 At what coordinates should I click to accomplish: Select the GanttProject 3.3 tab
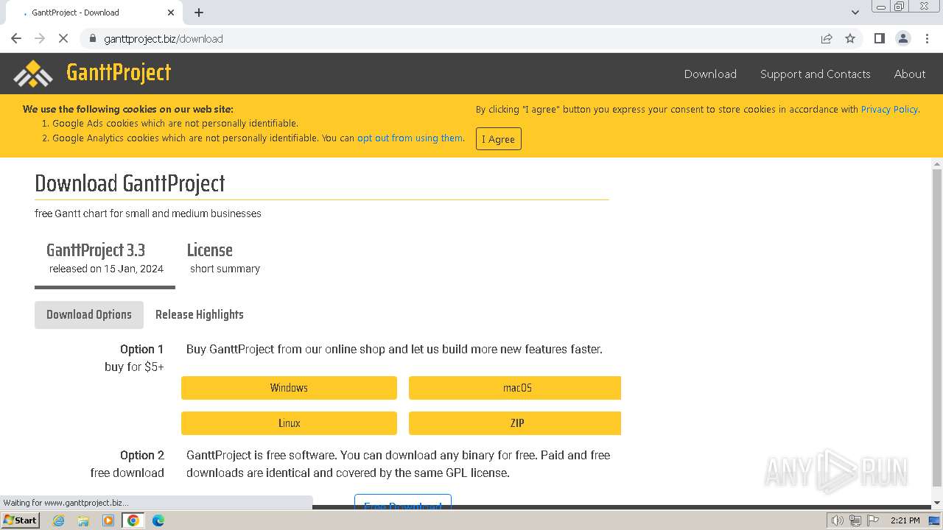pos(105,258)
